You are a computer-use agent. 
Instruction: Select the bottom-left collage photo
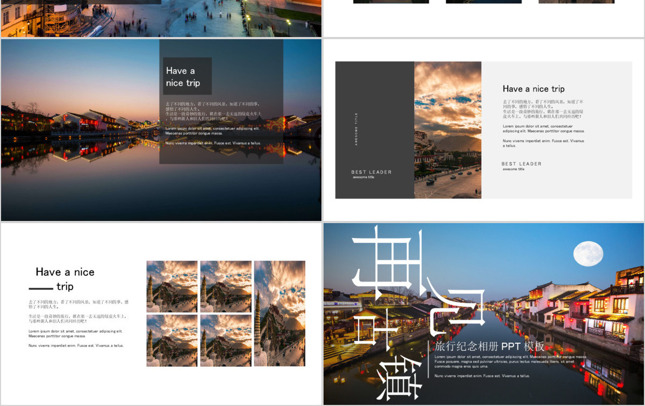[x=172, y=341]
